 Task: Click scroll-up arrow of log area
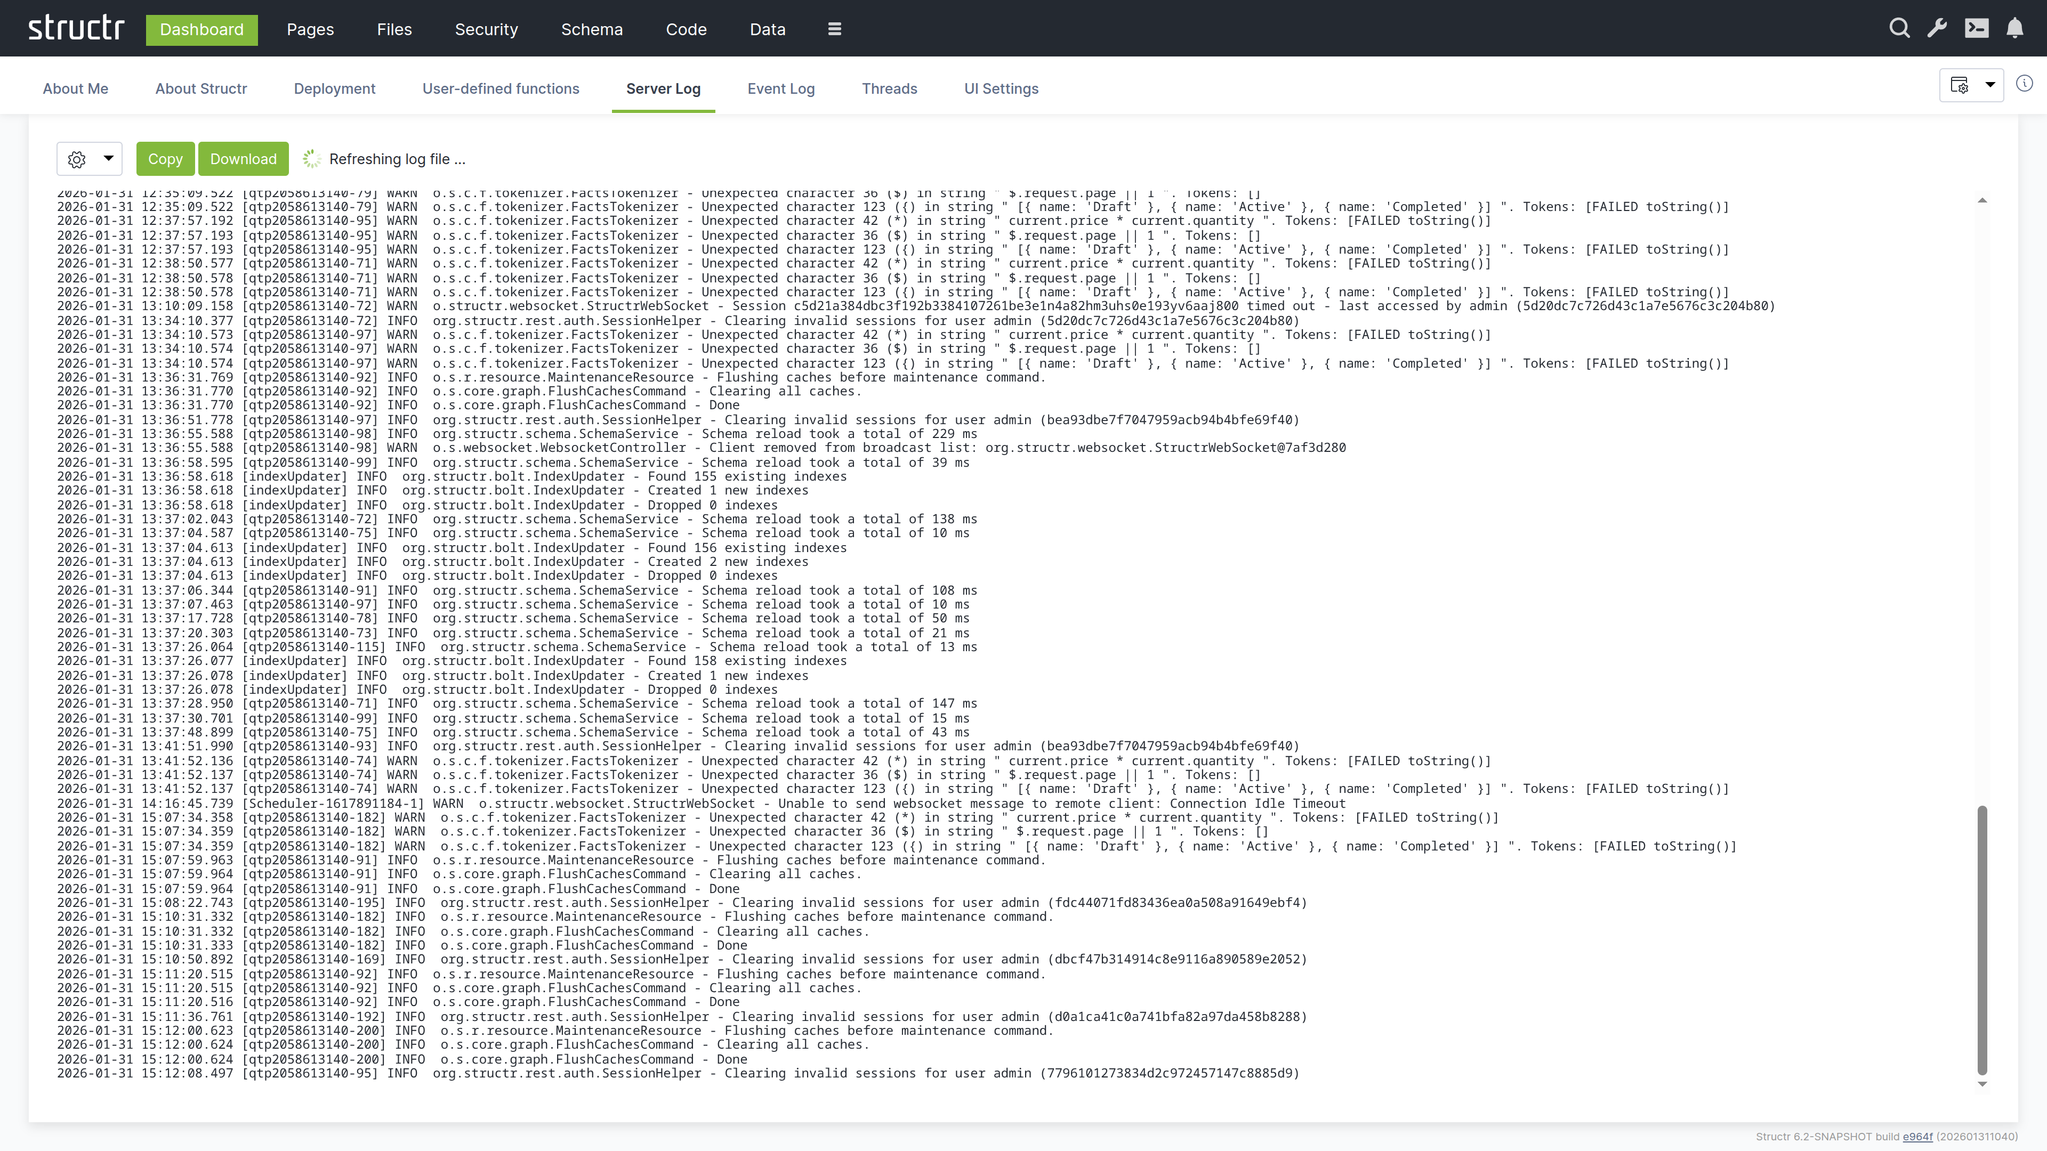1982,200
